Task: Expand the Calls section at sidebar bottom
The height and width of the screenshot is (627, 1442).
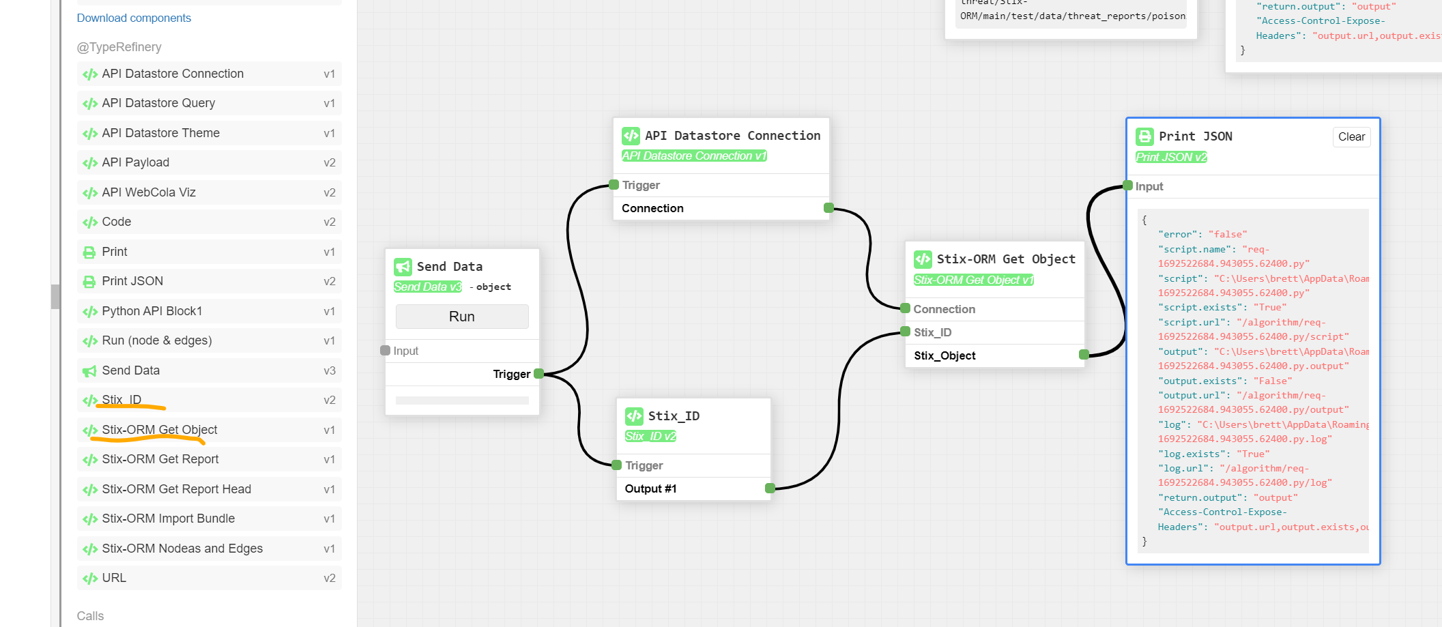Action: [89, 615]
